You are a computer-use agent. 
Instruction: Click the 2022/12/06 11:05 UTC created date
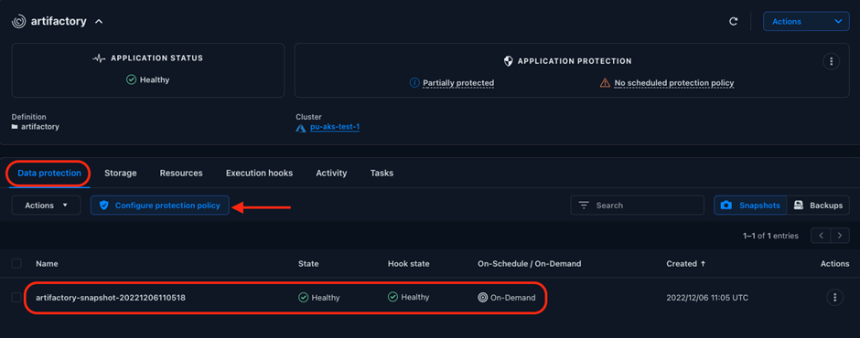pos(707,298)
